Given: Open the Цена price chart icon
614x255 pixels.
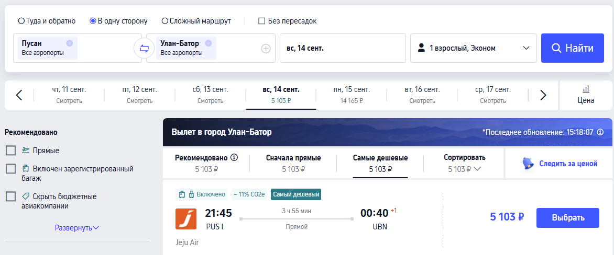Looking at the screenshot, I should (586, 95).
